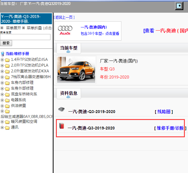Click the red repair manual book icon

(62, 126)
